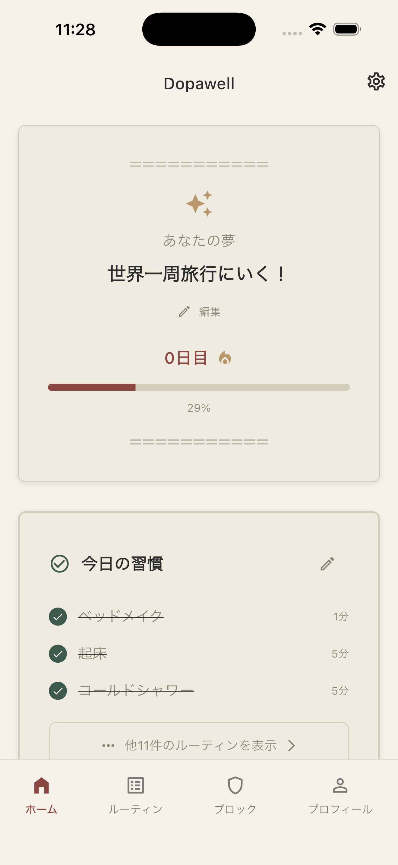Uncheck the コールドシャワー habit
Screen dimensions: 398x865
pyautogui.click(x=58, y=691)
